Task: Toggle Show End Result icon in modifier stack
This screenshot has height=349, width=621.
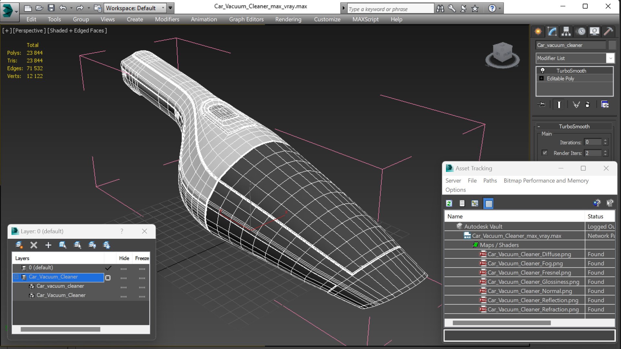Action: [x=559, y=104]
